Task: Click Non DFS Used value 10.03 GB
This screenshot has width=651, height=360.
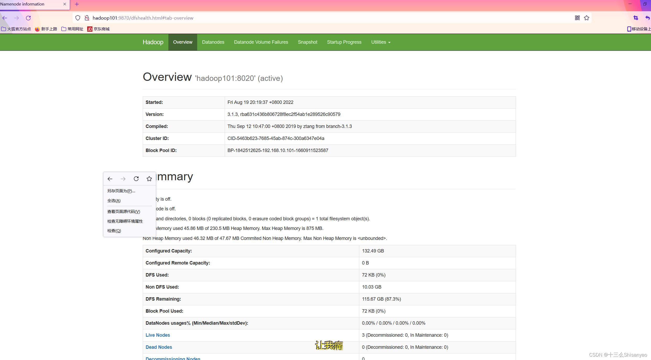Action: 372,287
